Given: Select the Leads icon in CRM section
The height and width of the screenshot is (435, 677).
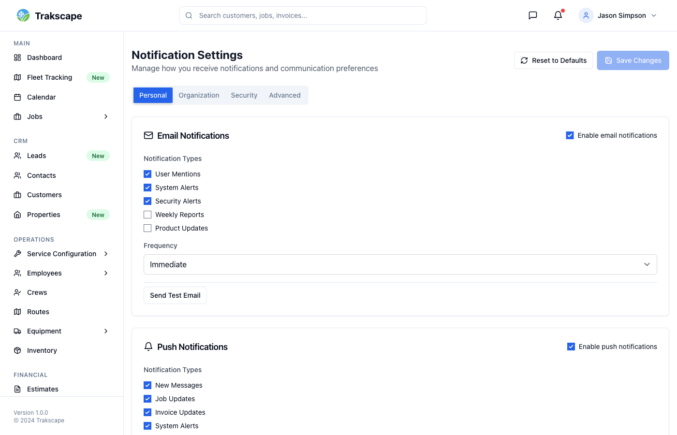Looking at the screenshot, I should tap(17, 156).
